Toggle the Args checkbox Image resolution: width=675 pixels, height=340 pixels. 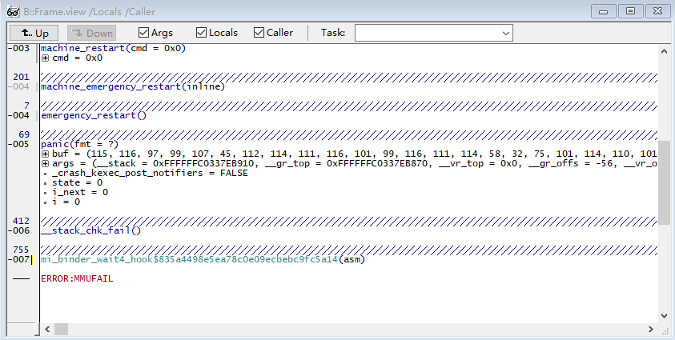(x=144, y=33)
